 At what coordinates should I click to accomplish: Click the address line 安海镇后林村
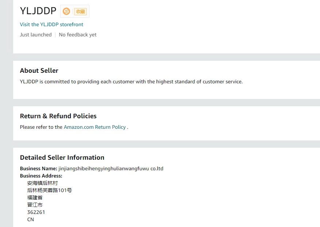[42, 183]
